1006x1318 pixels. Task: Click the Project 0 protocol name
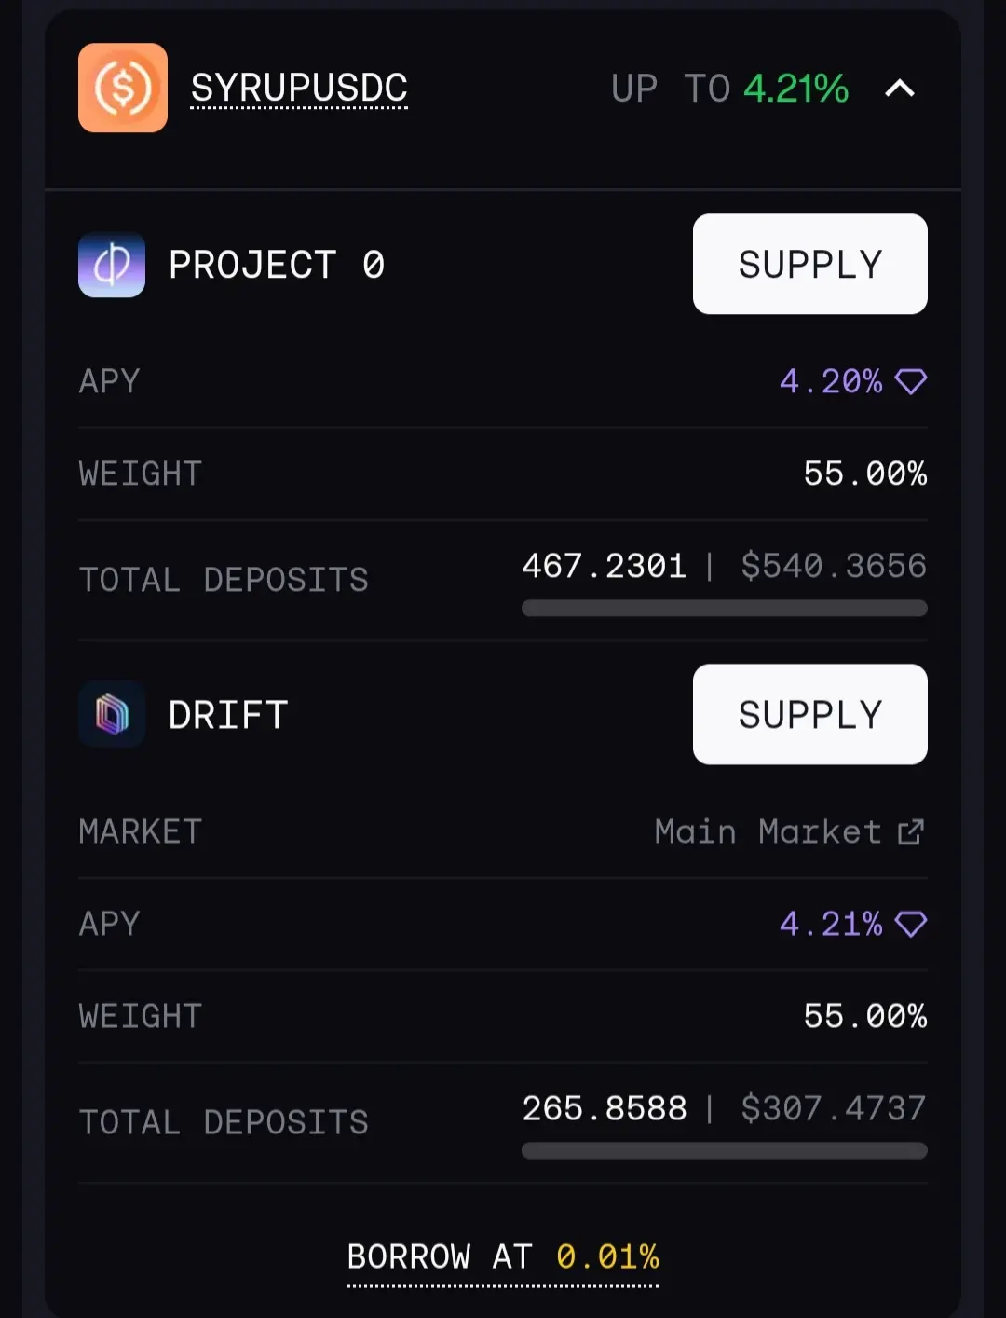pyautogui.click(x=277, y=265)
